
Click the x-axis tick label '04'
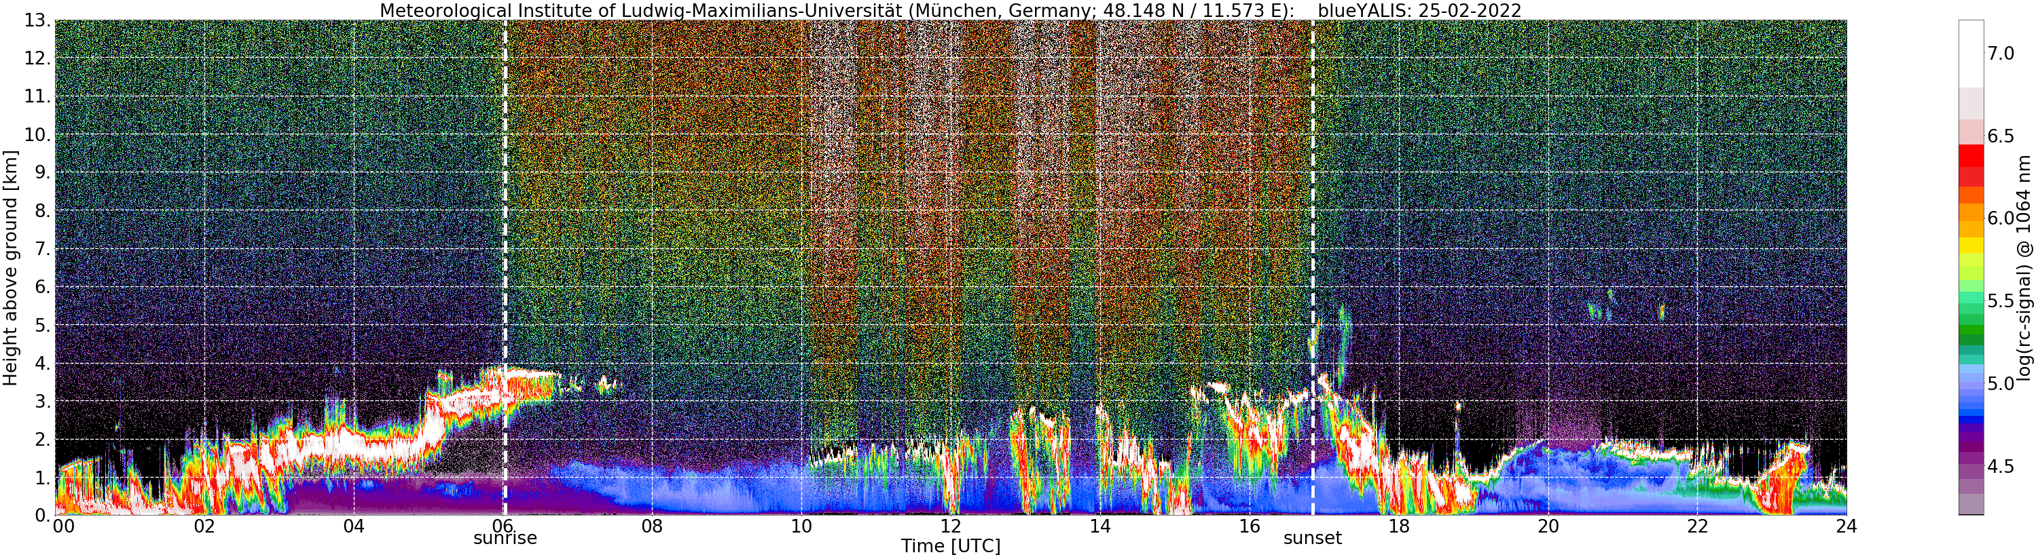(354, 526)
